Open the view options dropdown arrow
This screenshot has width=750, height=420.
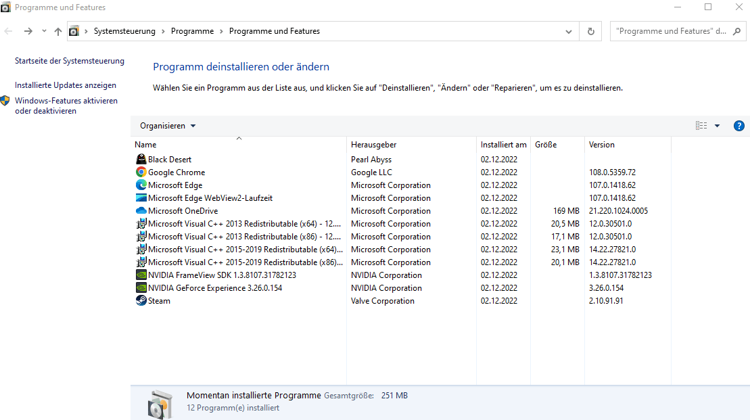717,126
